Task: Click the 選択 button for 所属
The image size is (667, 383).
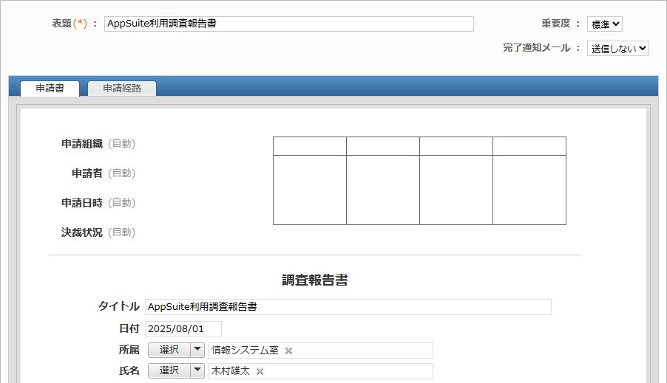Action: click(169, 350)
